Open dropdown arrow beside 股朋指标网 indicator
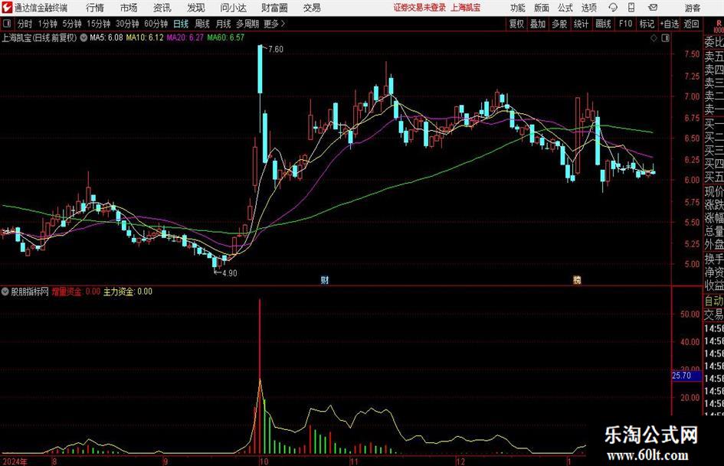724x466 pixels. (5, 292)
